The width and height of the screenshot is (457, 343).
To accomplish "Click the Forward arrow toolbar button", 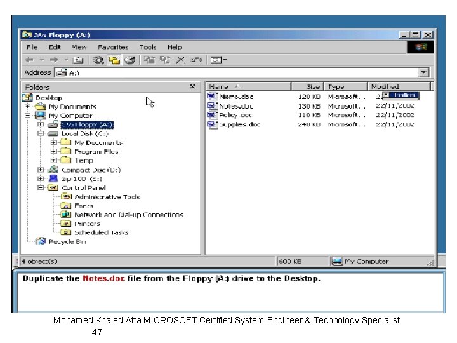I will click(x=54, y=60).
